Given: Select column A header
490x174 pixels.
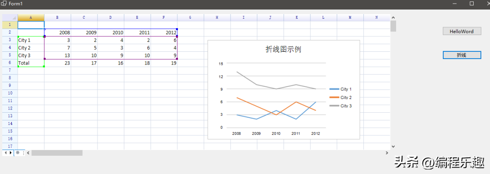Looking at the screenshot, I should tap(31, 18).
